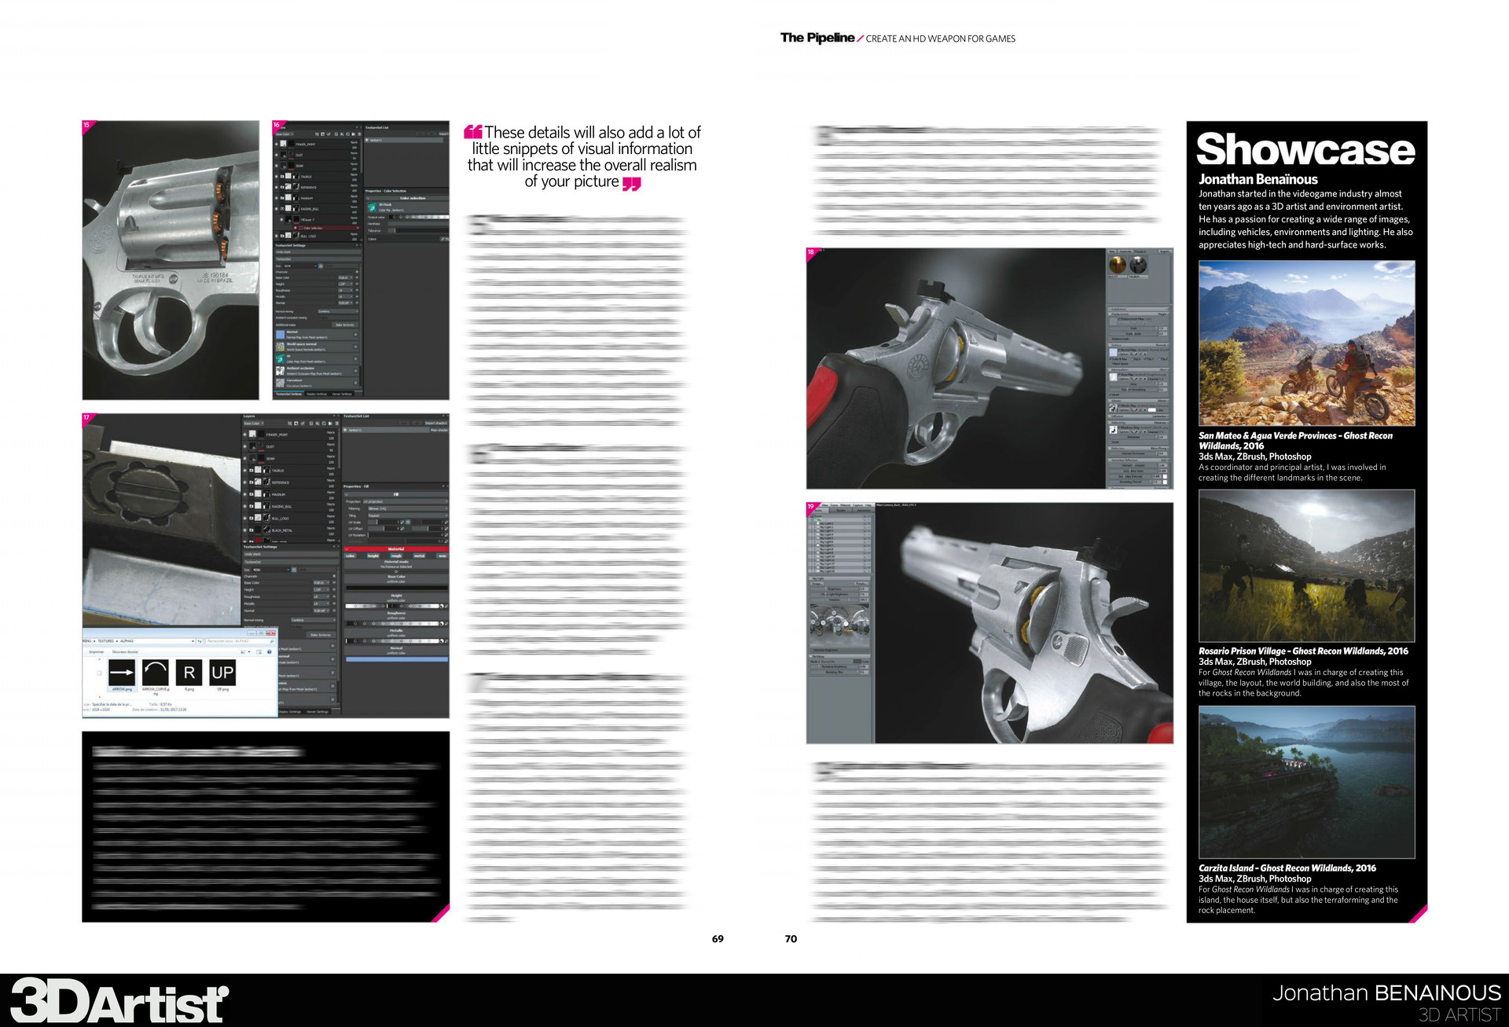Select the Color selection effect row in figure 16
The image size is (1509, 1027).
coord(327,228)
